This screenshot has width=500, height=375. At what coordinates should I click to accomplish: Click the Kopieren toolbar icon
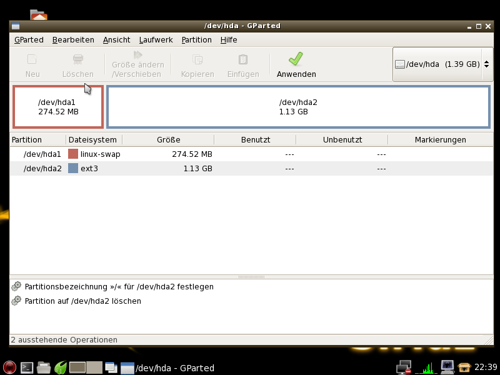(197, 59)
